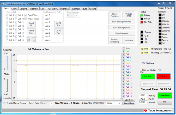Click the Exit button
The height and width of the screenshot is (115, 176).
(165, 102)
